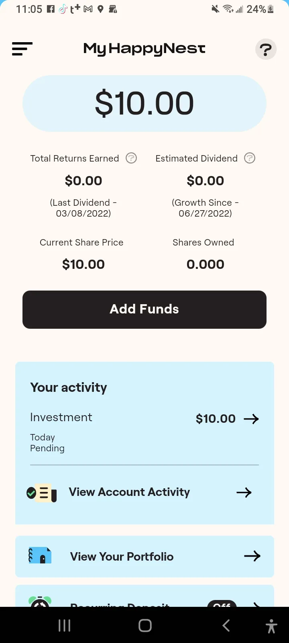Image resolution: width=289 pixels, height=643 pixels.
Task: Open the View Account Activity link
Action: point(129,492)
